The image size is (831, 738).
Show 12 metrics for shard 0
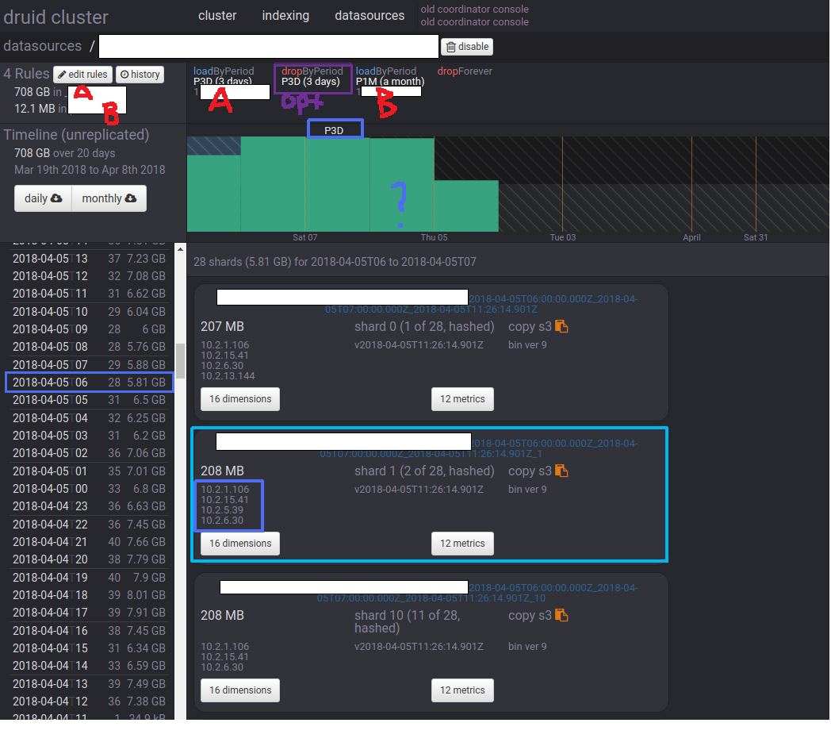click(462, 399)
